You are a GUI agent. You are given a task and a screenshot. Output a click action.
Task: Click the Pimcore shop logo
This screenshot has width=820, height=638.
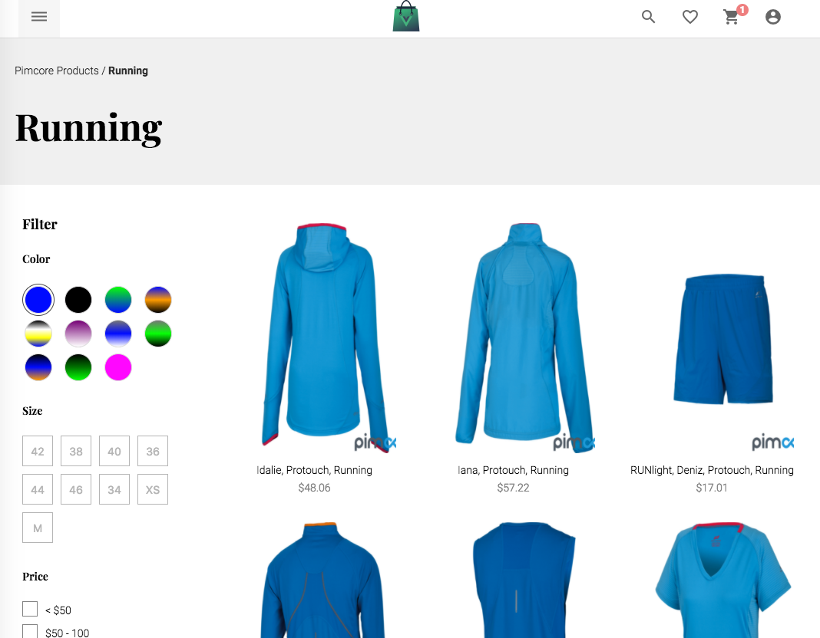(x=405, y=16)
